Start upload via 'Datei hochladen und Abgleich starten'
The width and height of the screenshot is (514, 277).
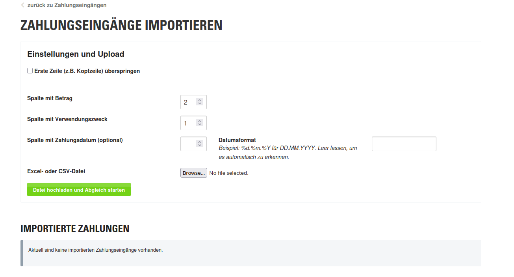click(79, 190)
